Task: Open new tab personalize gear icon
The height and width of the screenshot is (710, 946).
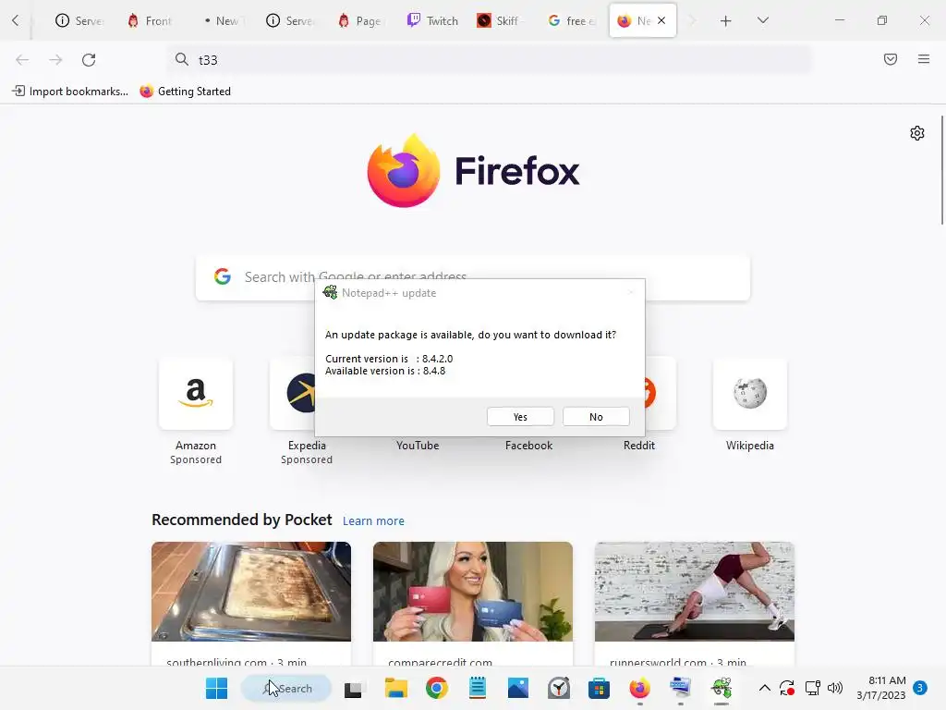Action: [917, 133]
